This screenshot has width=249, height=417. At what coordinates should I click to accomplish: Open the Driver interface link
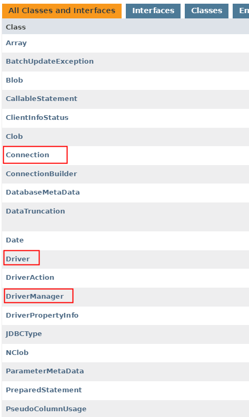[x=18, y=259]
